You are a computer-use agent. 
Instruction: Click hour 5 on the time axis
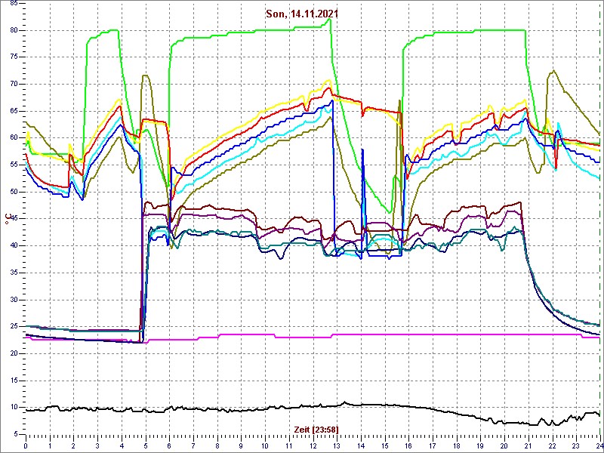pos(146,444)
